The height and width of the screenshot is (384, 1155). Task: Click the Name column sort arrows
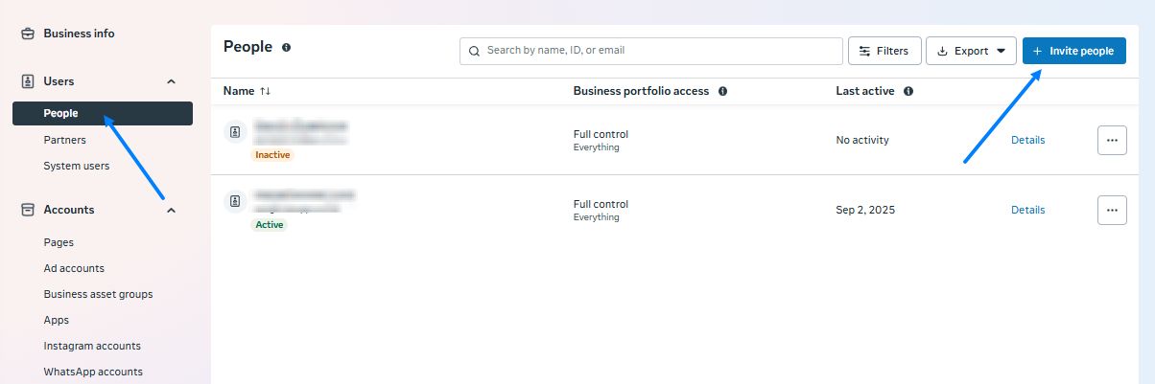266,91
